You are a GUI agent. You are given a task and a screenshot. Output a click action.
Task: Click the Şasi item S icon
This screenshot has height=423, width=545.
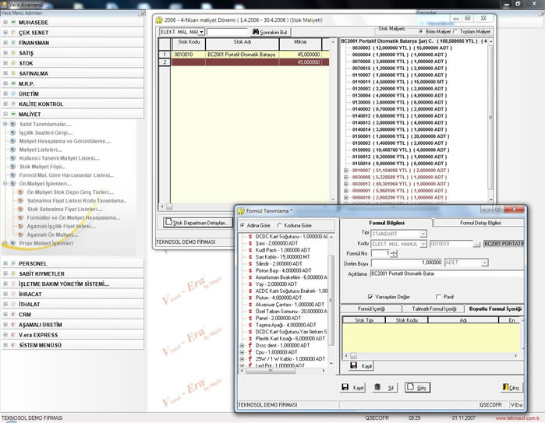250,244
